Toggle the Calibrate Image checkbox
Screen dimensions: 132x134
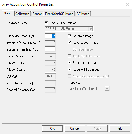[69, 36]
